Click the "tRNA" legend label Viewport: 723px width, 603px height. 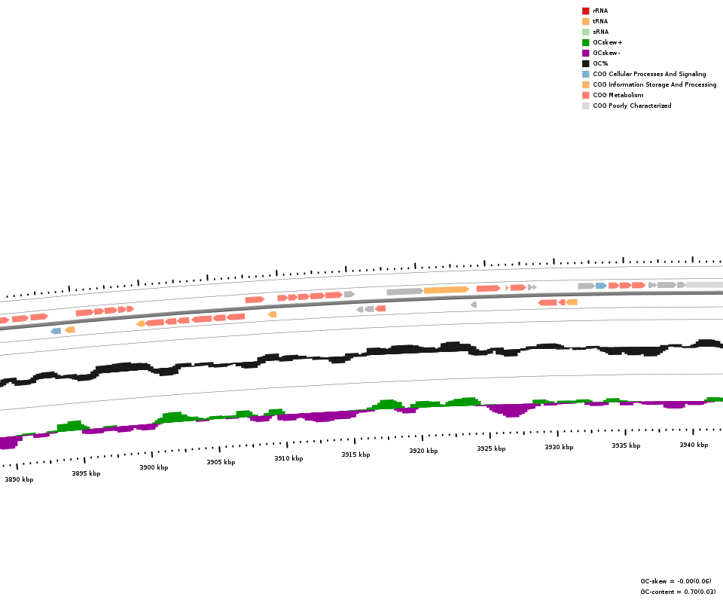pos(600,21)
